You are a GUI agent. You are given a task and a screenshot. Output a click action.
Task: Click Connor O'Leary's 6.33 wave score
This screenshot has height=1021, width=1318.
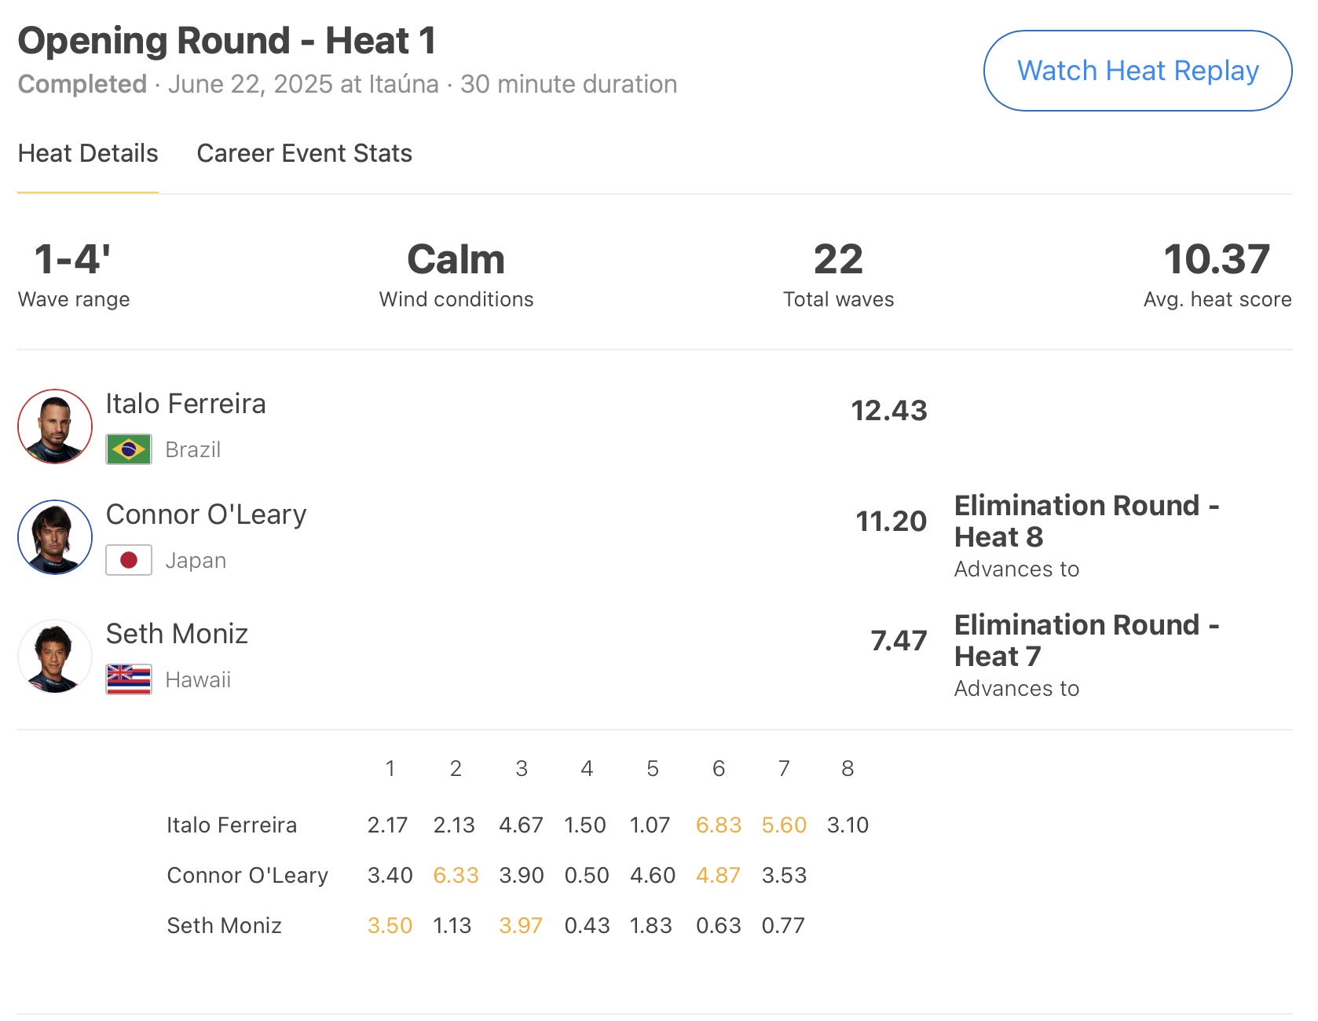click(x=456, y=876)
